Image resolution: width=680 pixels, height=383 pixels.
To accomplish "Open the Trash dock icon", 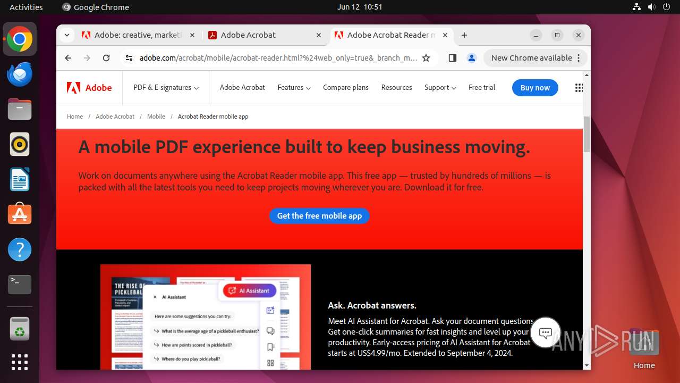I will [20, 329].
